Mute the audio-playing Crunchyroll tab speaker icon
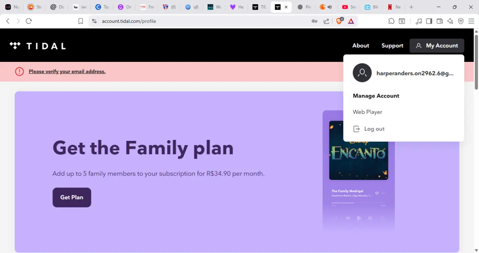Screen dimensions: 479x253 click(330, 7)
